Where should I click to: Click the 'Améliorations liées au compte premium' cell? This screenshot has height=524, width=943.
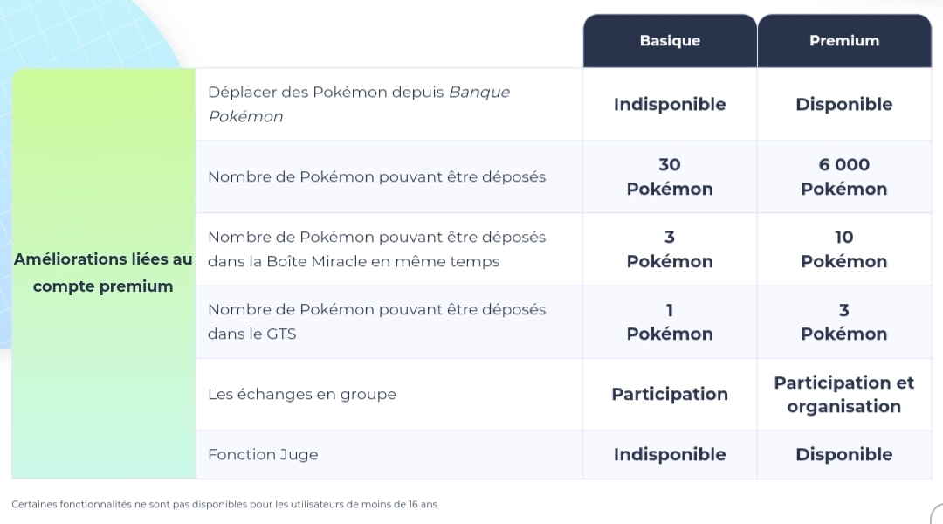(103, 273)
